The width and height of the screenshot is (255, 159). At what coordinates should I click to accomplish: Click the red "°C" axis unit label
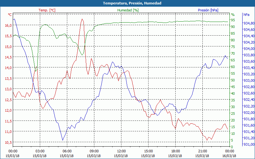point(10,15)
